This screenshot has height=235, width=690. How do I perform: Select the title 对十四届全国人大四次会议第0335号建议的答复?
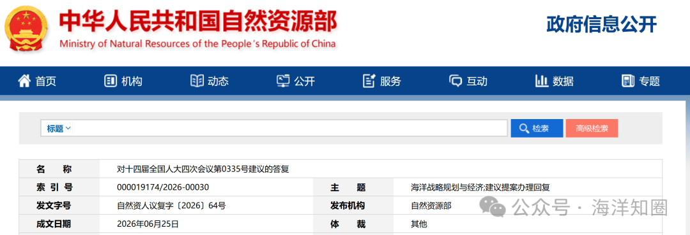(203, 169)
